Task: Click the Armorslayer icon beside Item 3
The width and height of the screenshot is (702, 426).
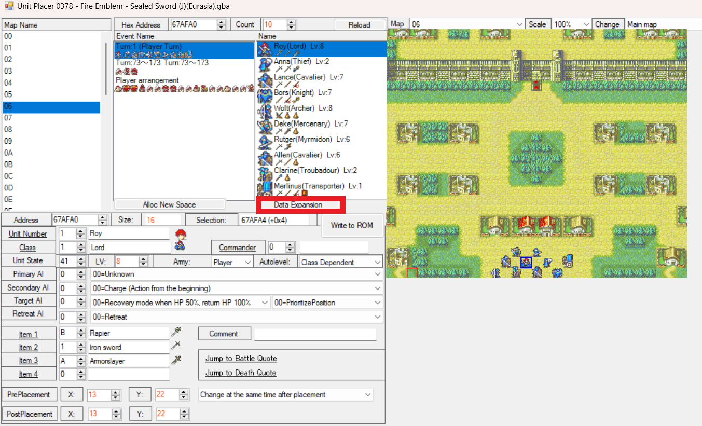Action: (176, 360)
